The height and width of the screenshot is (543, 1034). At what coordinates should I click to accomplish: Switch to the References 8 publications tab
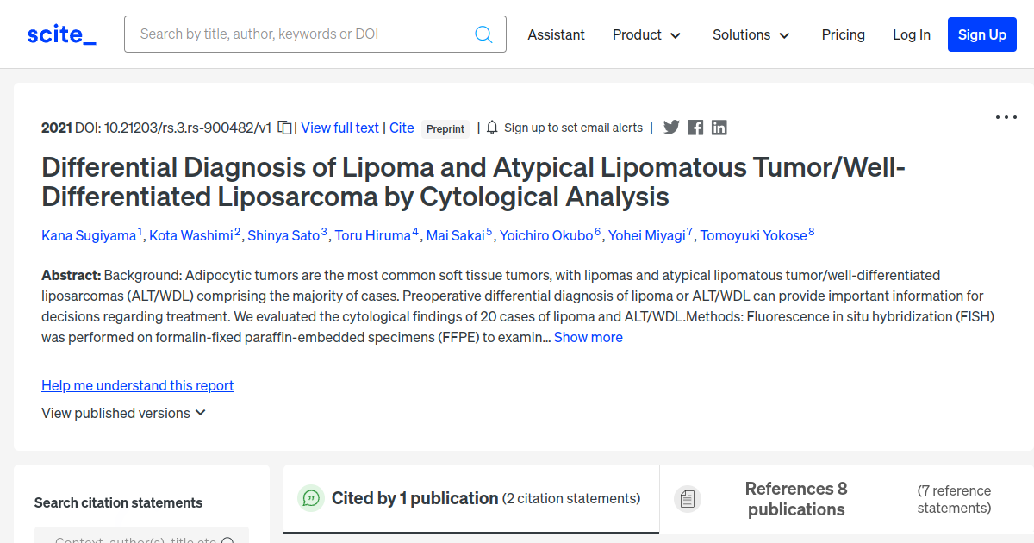[795, 499]
